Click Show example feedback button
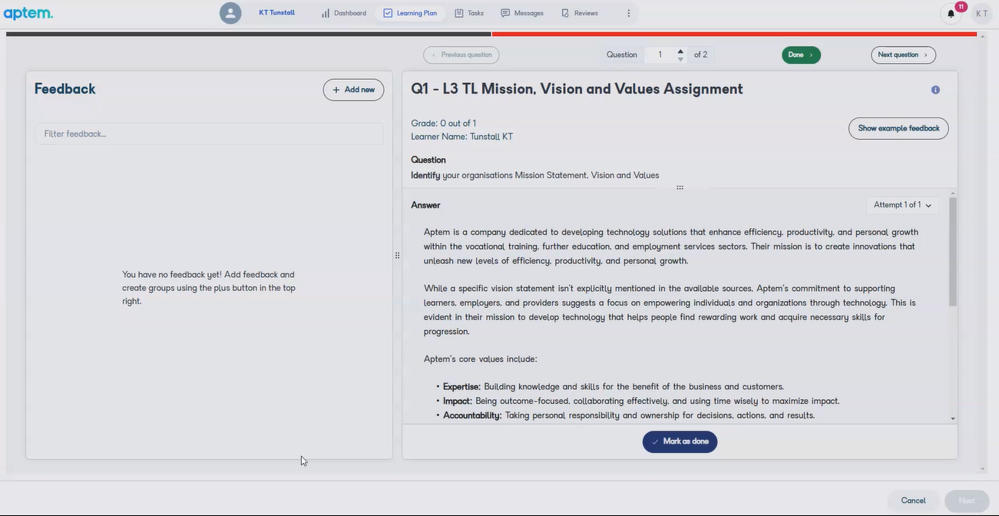The width and height of the screenshot is (999, 516). point(898,128)
